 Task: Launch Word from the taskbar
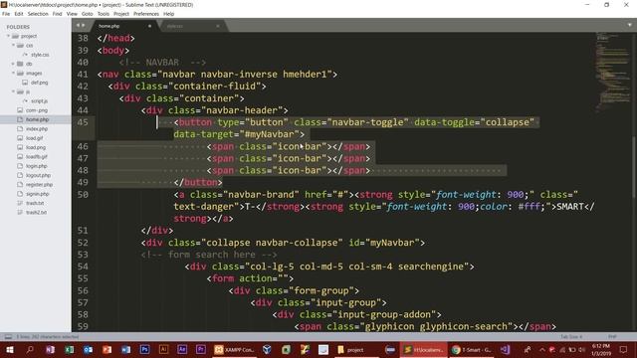click(125, 349)
